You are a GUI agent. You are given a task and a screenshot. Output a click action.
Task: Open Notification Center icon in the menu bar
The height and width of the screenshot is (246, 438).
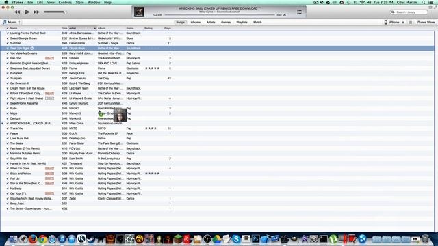(x=431, y=2)
